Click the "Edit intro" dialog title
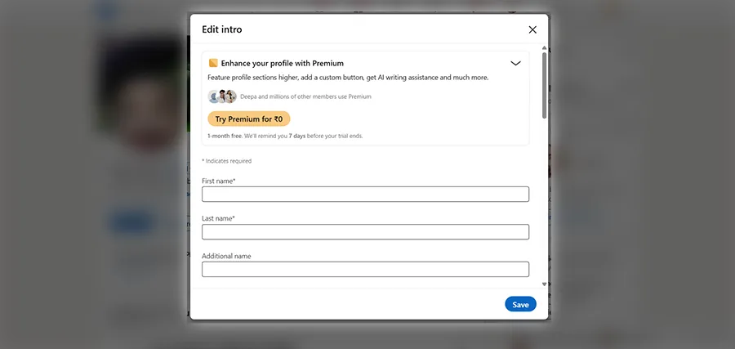This screenshot has width=735, height=349. click(221, 29)
